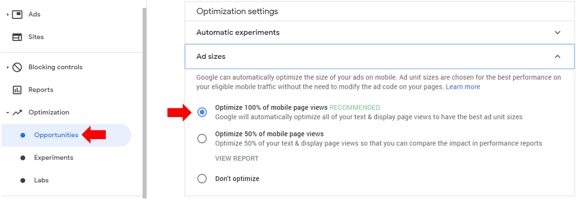Viewport: 576px width, 200px height.
Task: Click the VIEW REPORT button
Action: tap(237, 159)
